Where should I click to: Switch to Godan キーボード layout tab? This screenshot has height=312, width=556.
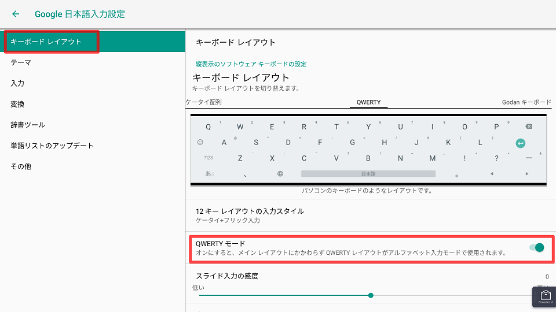pyautogui.click(x=526, y=102)
